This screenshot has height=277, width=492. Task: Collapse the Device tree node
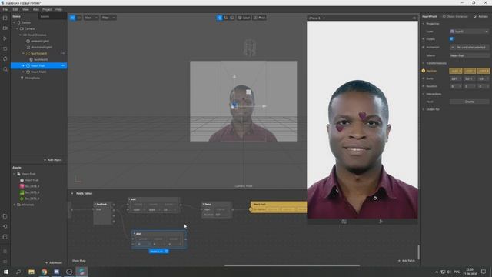click(14, 22)
